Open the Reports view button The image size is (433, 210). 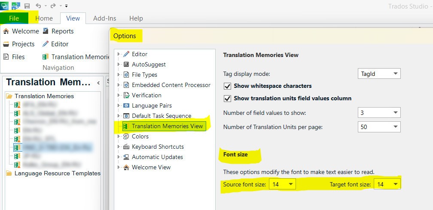pos(58,31)
